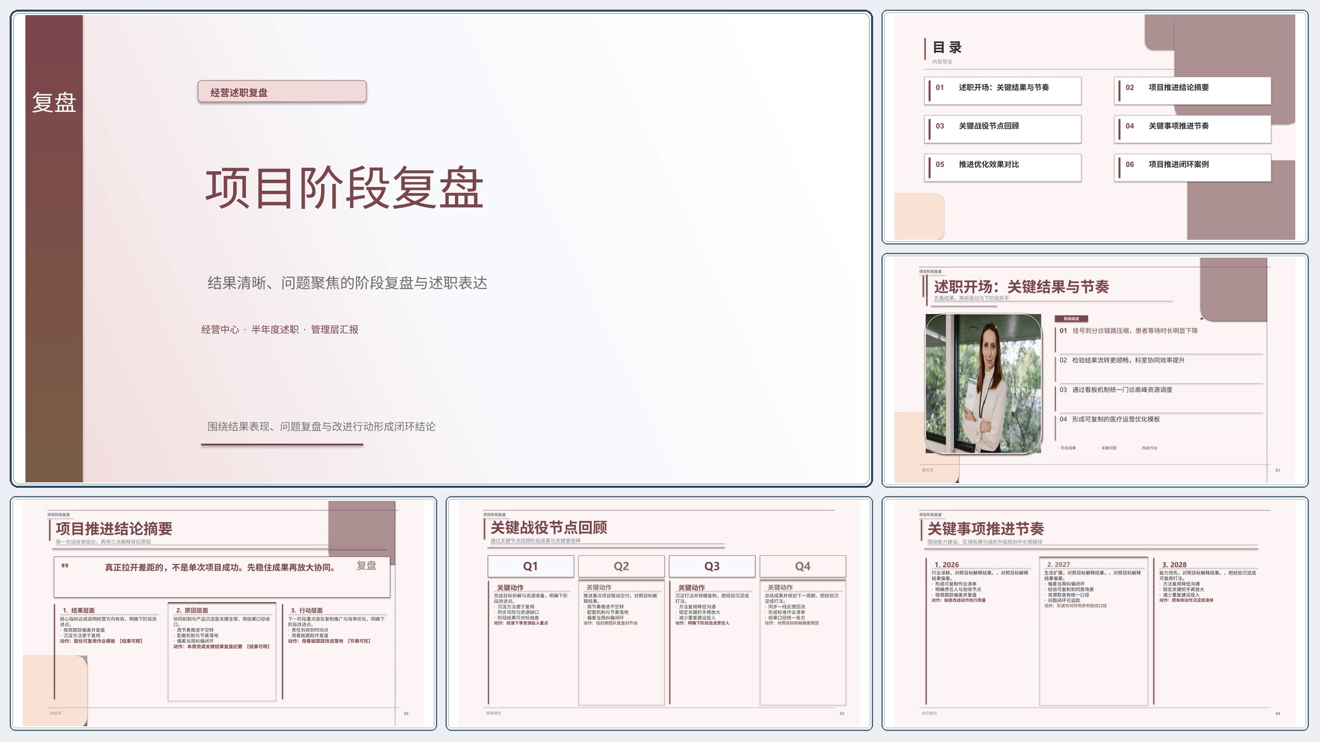Select the Q2 column header
Screen dimensions: 1320x742
[x=621, y=566]
